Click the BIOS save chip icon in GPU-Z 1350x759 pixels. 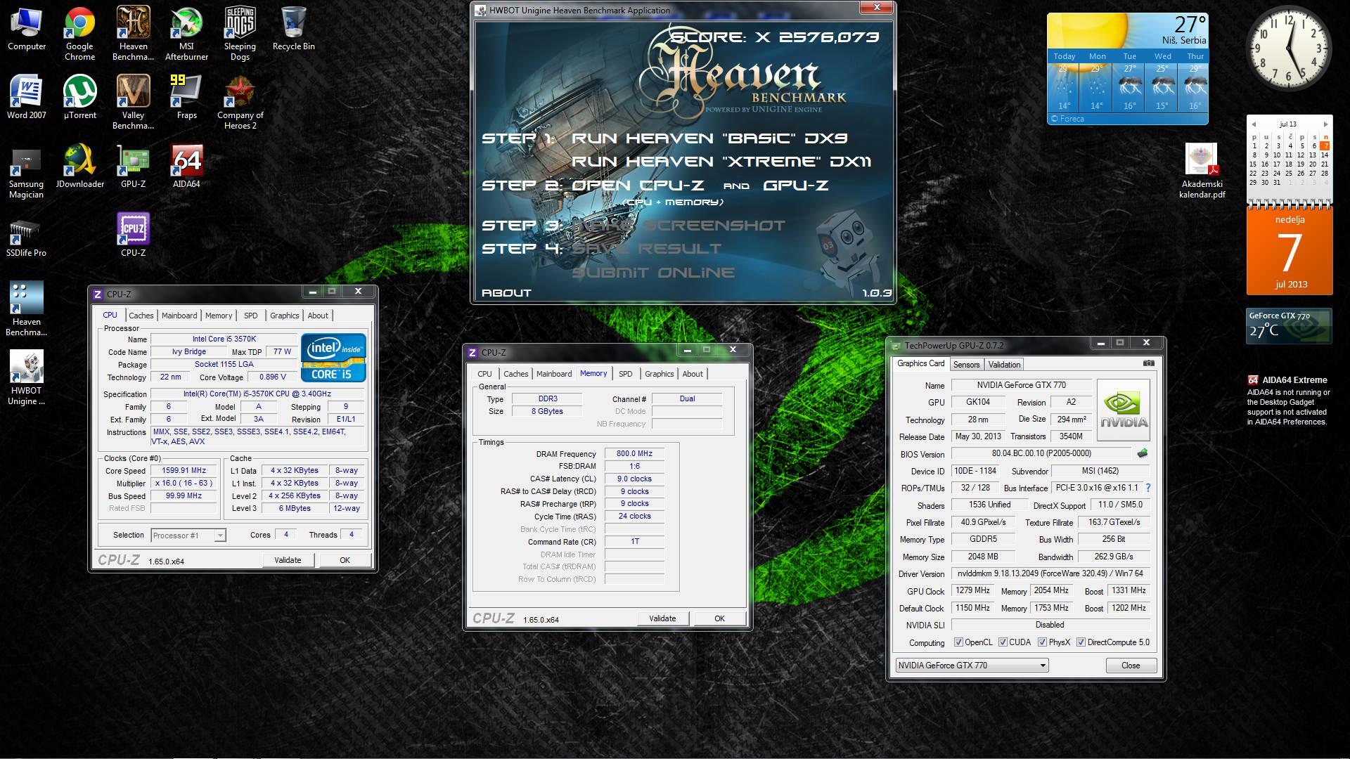coord(1142,454)
